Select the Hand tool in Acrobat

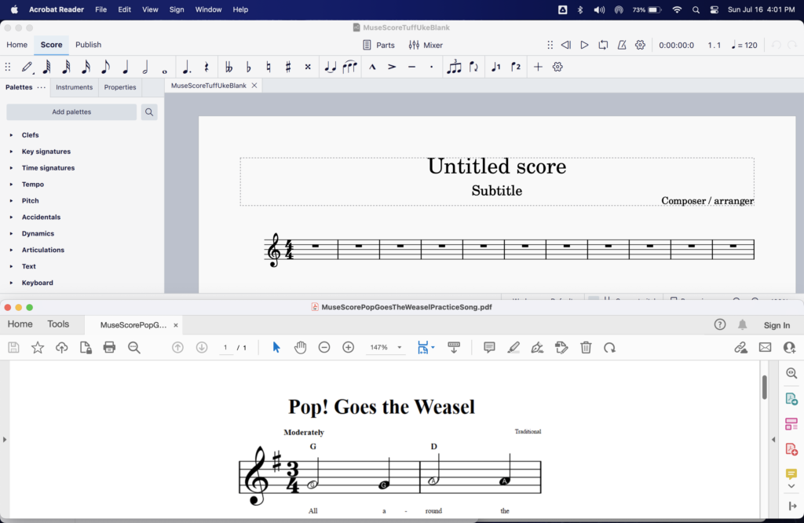coord(300,347)
